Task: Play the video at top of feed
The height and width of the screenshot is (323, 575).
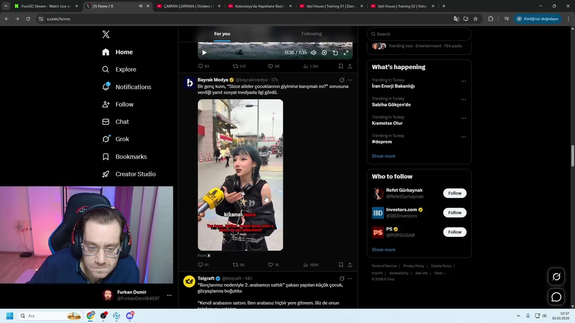Action: [204, 52]
